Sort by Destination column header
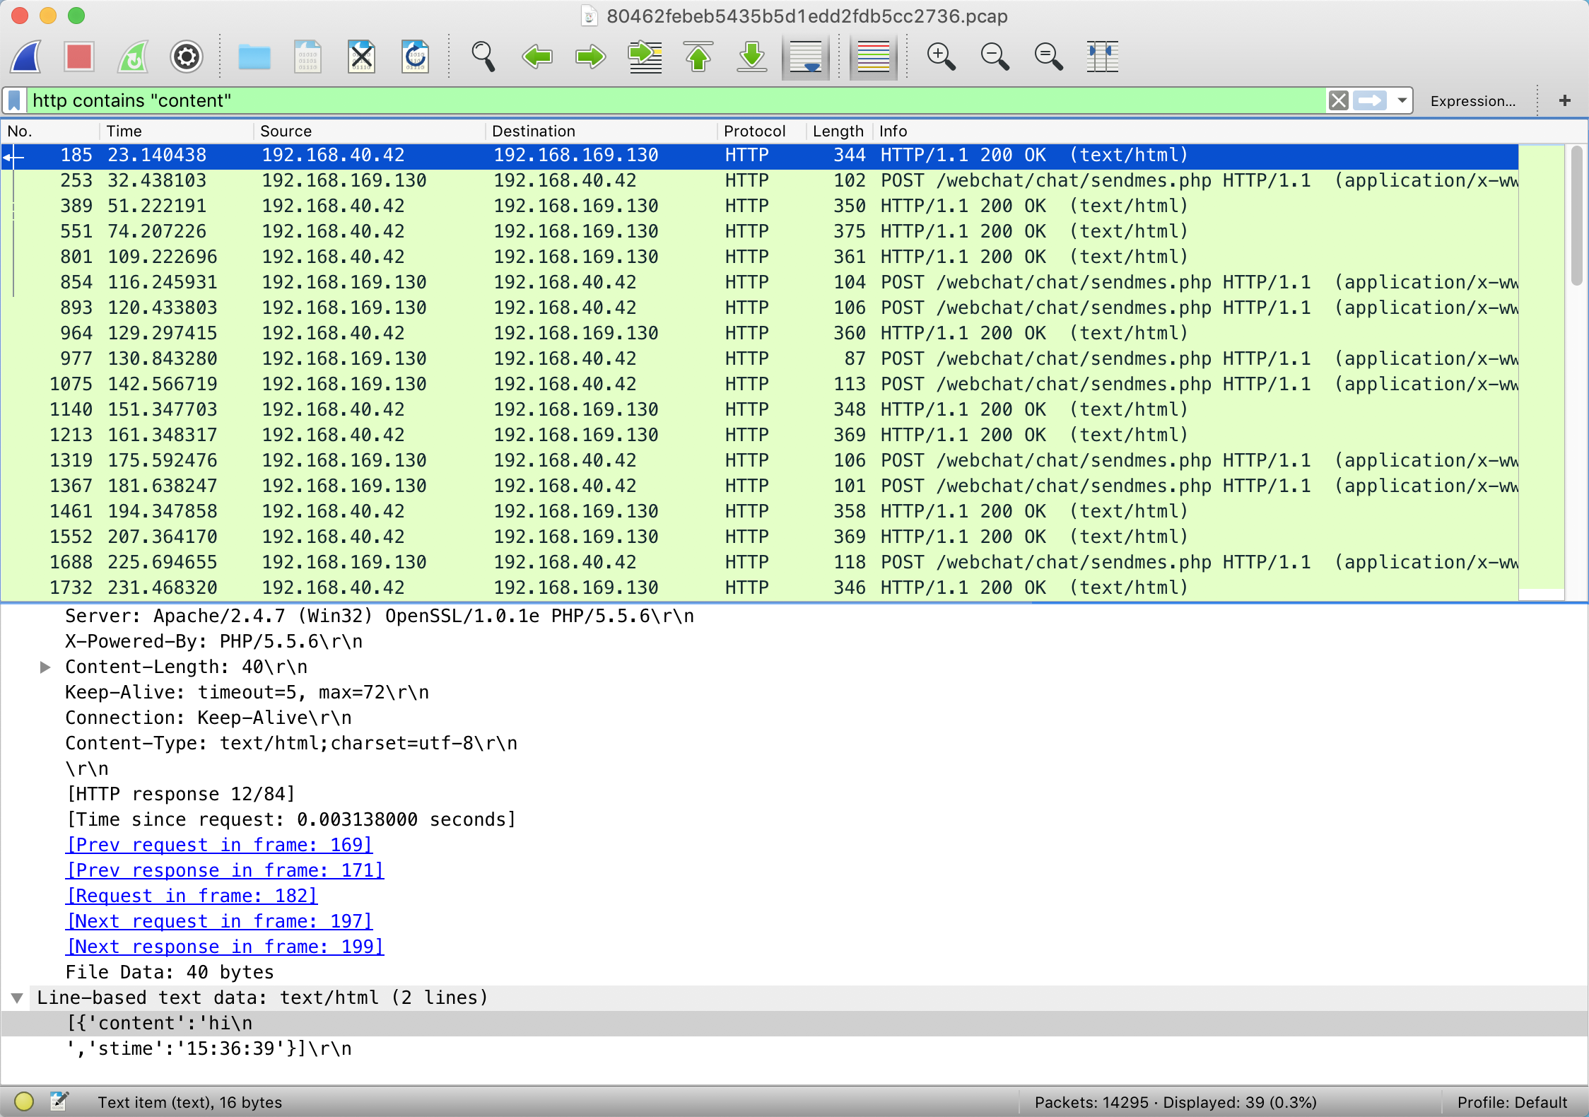The width and height of the screenshot is (1589, 1117). (x=602, y=131)
